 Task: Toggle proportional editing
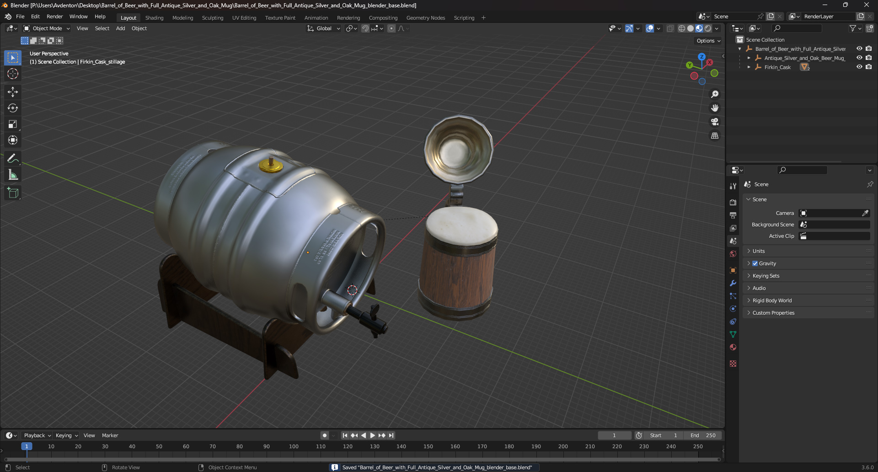(x=391, y=28)
